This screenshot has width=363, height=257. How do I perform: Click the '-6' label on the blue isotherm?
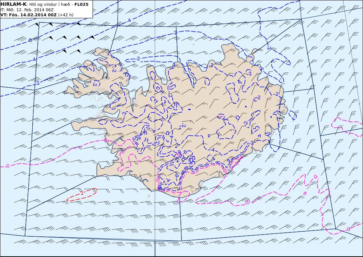click(30, 40)
